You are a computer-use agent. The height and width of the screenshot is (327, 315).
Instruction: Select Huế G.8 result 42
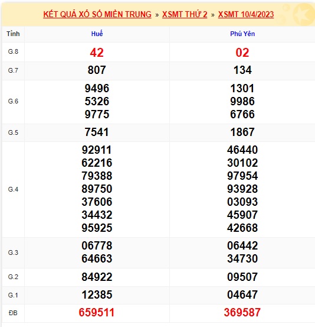[x=97, y=53]
